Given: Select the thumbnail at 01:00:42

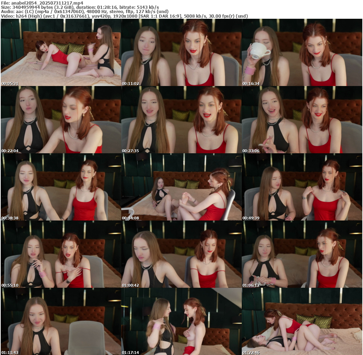Looking at the screenshot, I should (x=181, y=254).
